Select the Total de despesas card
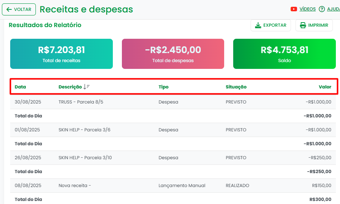 pos(173,54)
